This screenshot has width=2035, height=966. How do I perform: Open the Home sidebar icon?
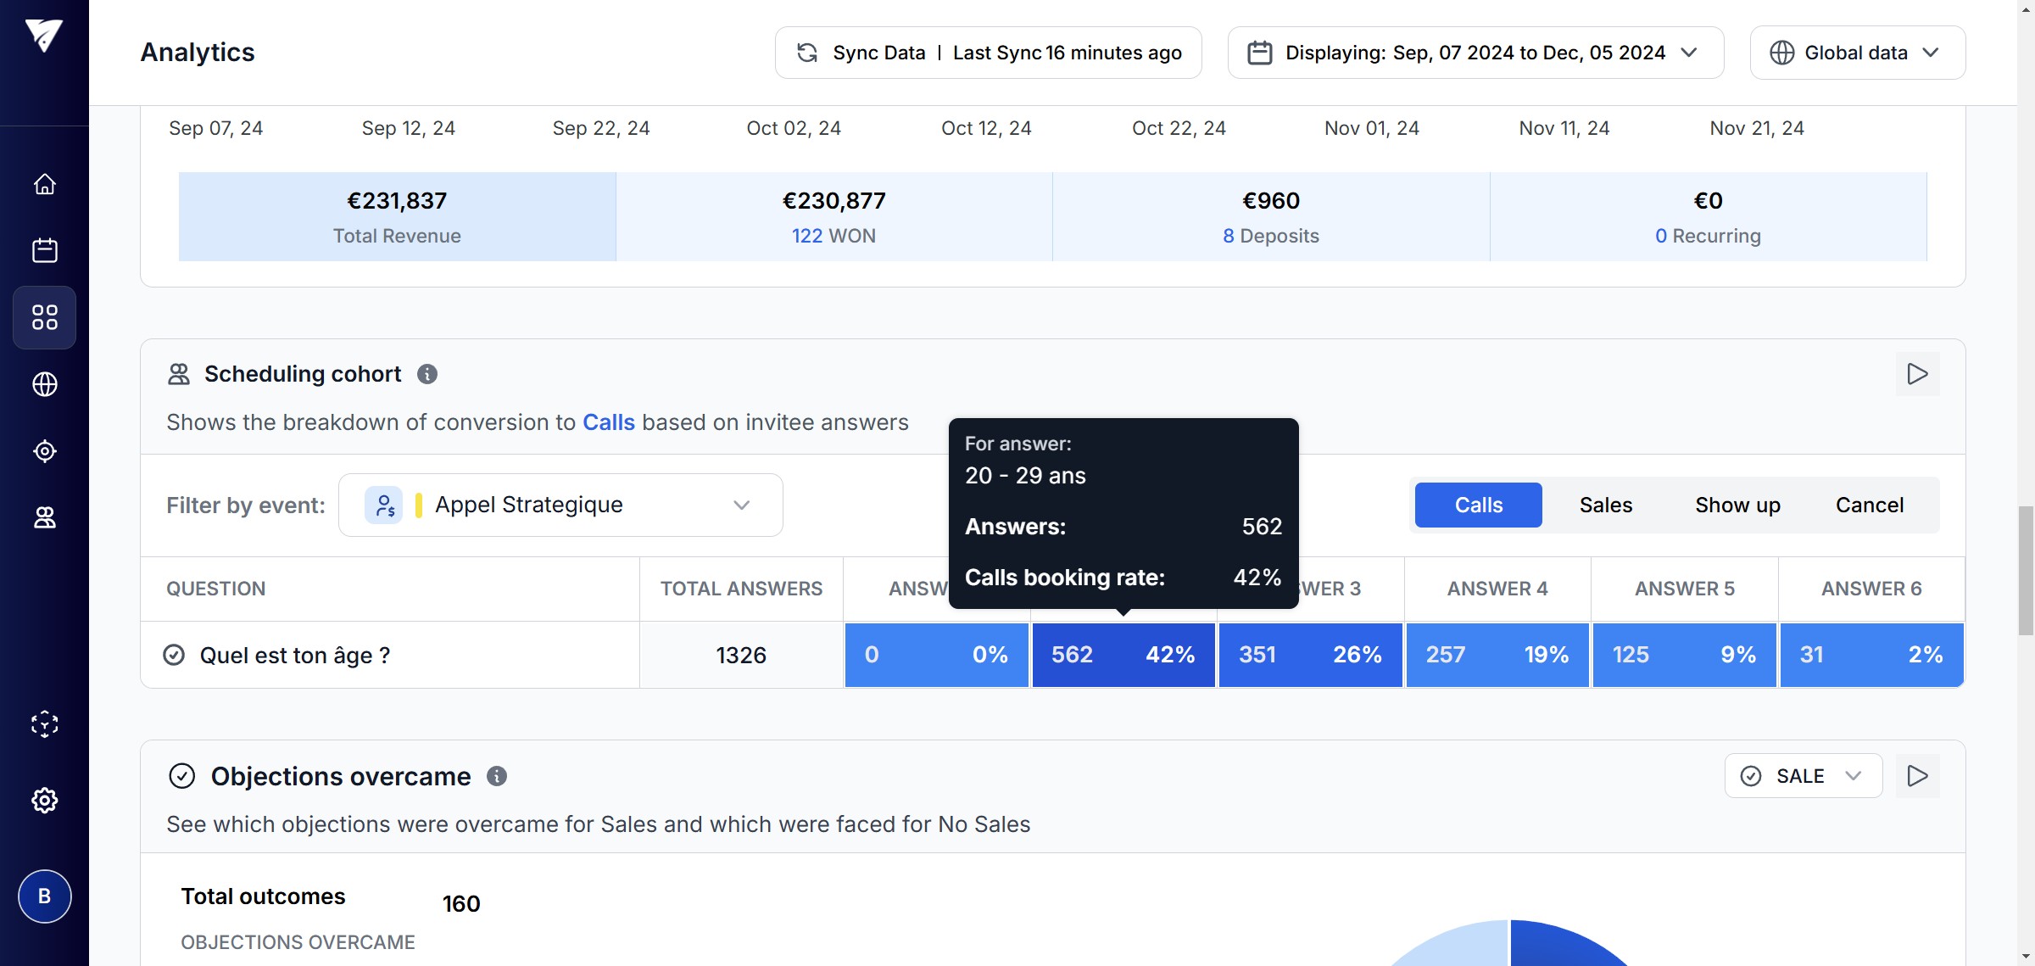(44, 184)
